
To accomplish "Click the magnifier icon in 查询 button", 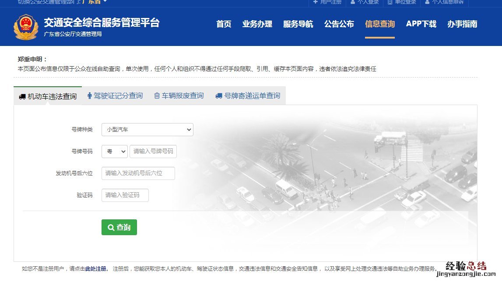I will coord(111,228).
